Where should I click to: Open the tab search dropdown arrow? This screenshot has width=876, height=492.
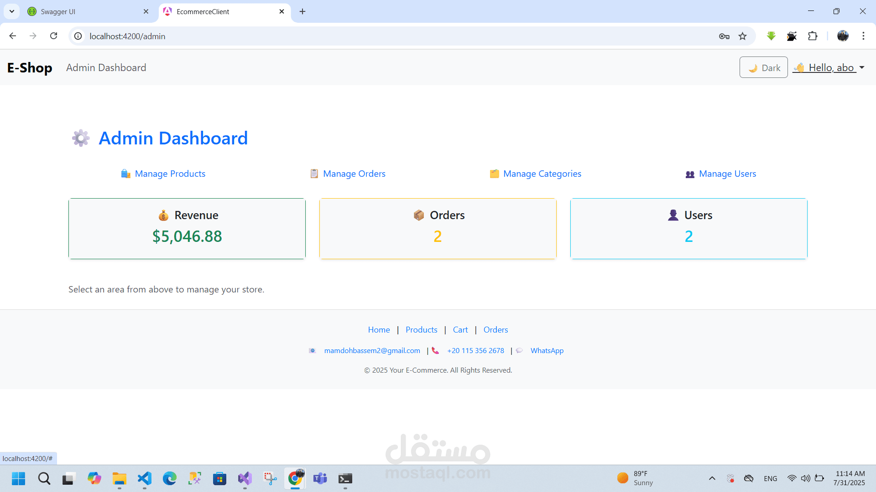coord(12,11)
